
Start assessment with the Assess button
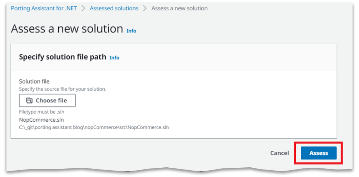(319, 153)
